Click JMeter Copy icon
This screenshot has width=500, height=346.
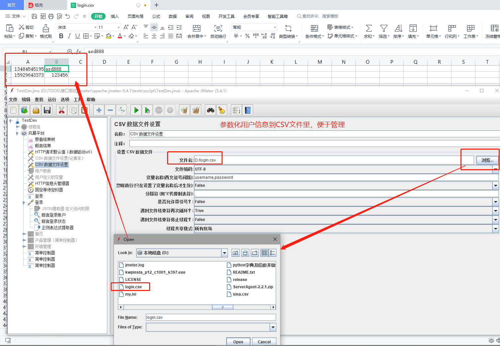point(73,110)
